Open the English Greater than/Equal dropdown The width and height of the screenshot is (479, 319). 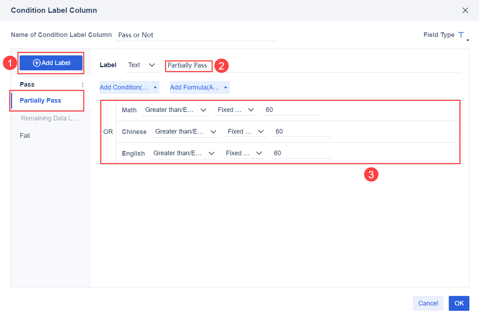(184, 153)
